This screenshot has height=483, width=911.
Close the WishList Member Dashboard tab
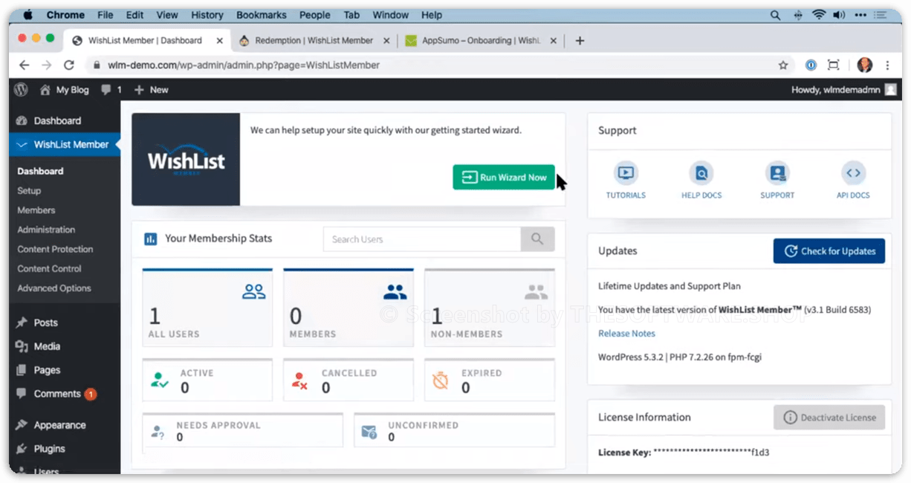(219, 41)
